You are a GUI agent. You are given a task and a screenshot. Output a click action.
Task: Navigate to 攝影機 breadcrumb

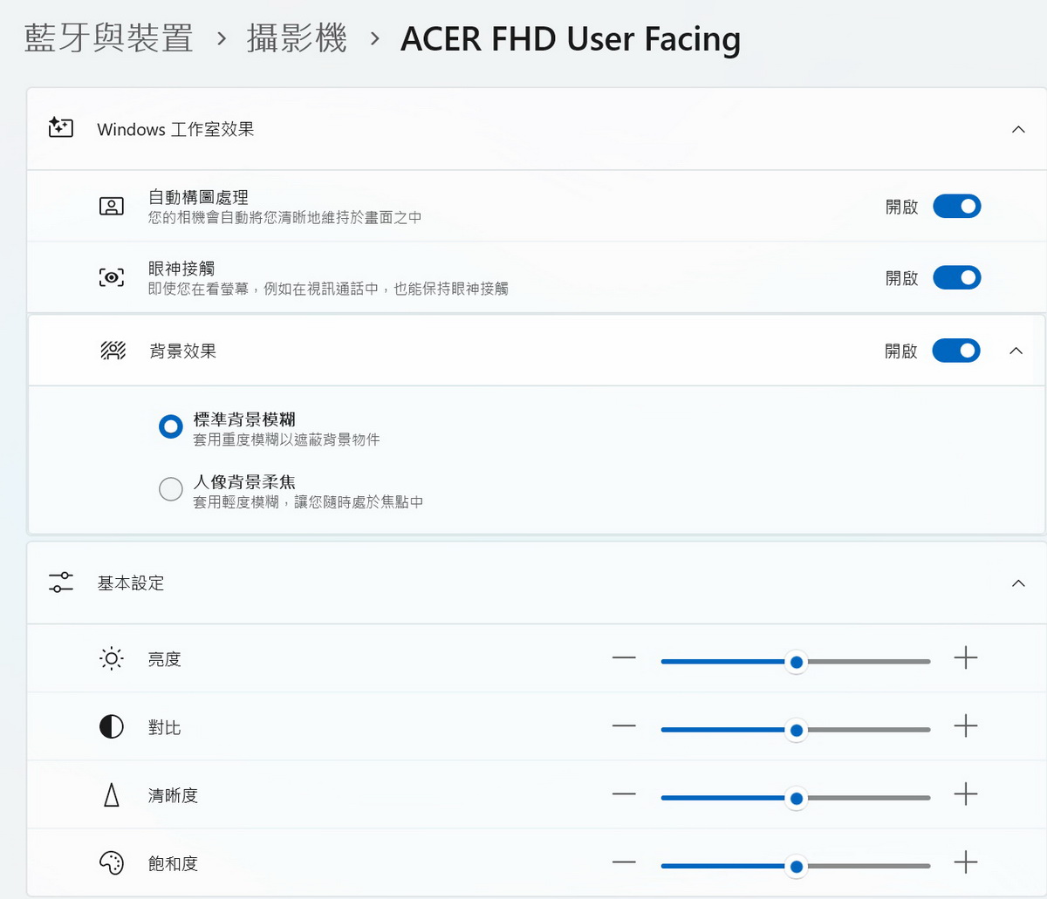[x=297, y=38]
